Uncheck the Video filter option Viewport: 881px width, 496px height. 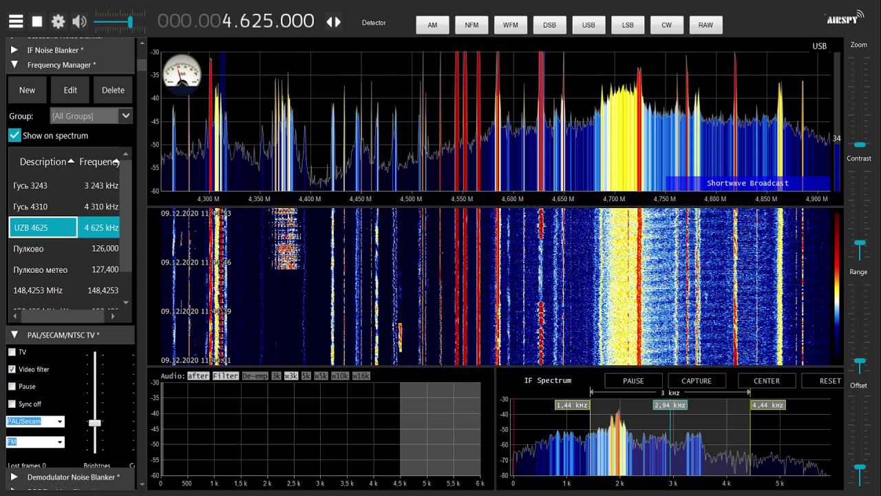click(12, 369)
